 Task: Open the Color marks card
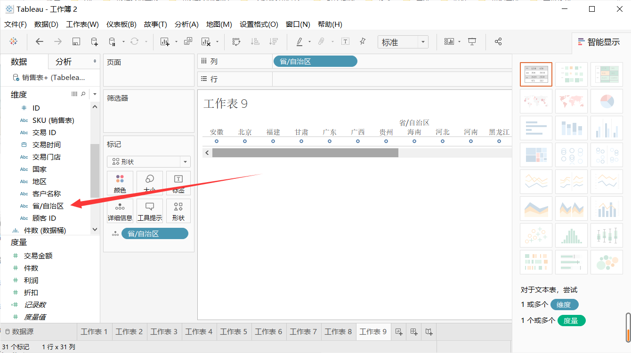[120, 183]
